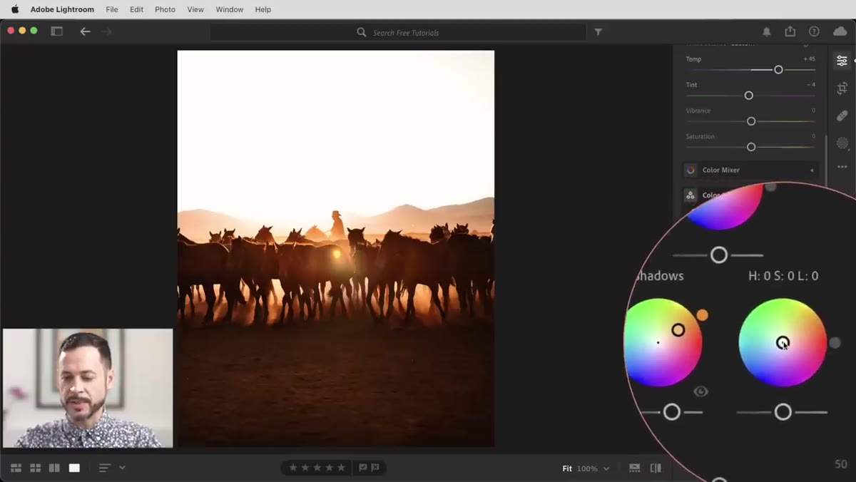856x482 pixels.
Task: Select the Crop and Rotate tool
Action: [x=842, y=88]
